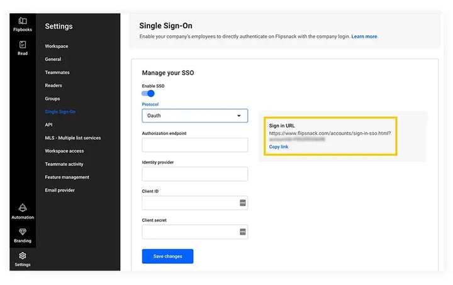Image resolution: width=453 pixels, height=285 pixels.
Task: Click Copy link under Sign in URL
Action: pyautogui.click(x=279, y=147)
